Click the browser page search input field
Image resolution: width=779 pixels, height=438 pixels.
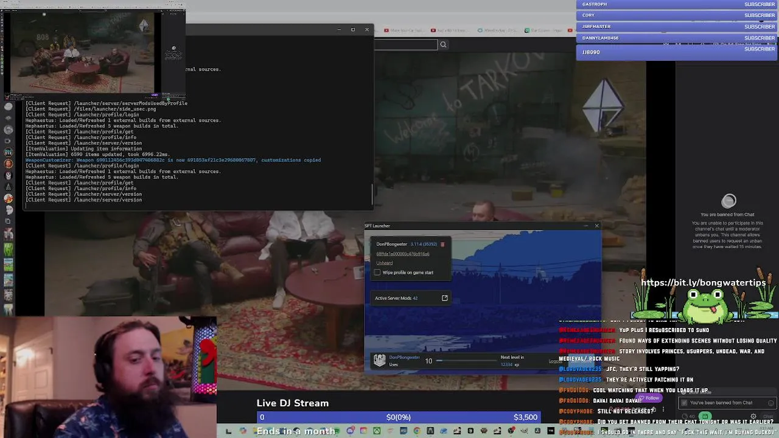coord(405,44)
